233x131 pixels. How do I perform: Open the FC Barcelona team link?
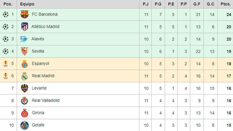(x=44, y=14)
